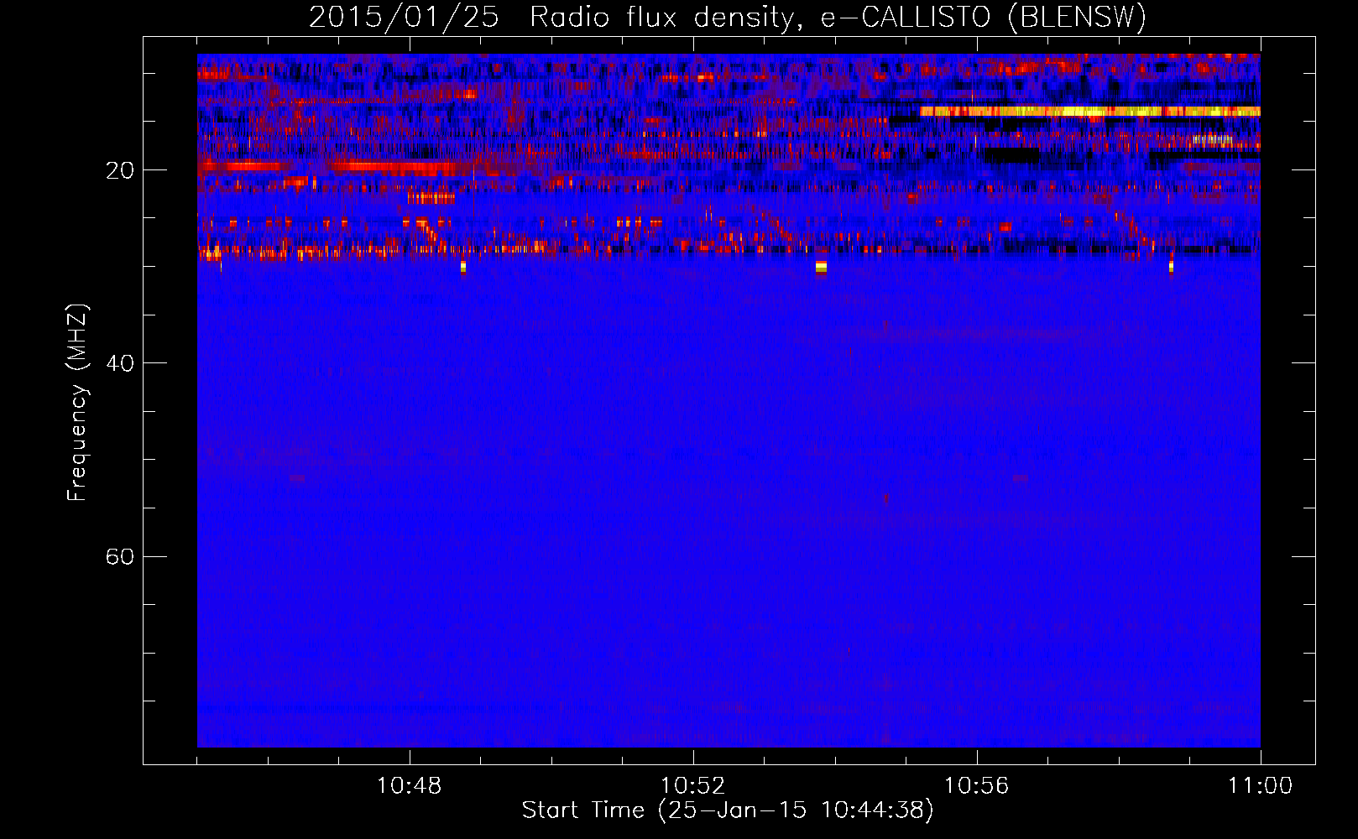The height and width of the screenshot is (839, 1358).
Task: Click the 20 frequency tick label
Action: pos(120,170)
